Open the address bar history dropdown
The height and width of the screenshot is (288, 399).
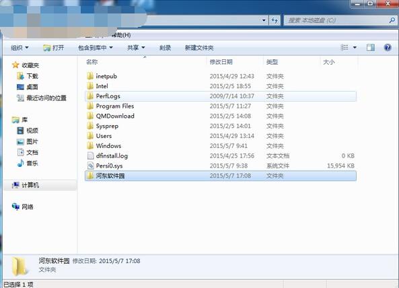click(x=264, y=20)
